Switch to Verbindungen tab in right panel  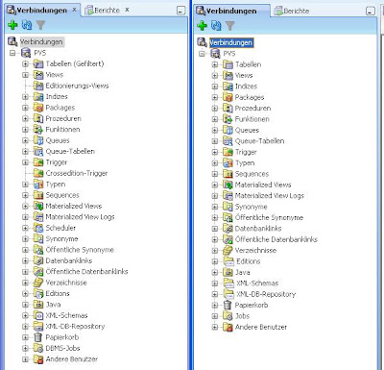pyautogui.click(x=231, y=11)
